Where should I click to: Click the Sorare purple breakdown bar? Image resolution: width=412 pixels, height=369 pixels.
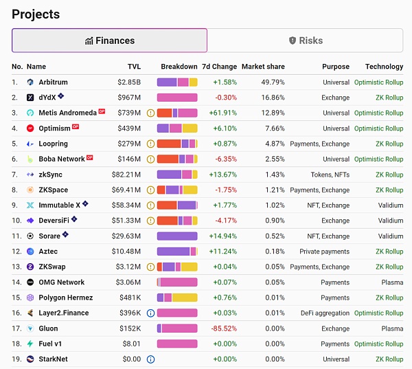coord(177,236)
